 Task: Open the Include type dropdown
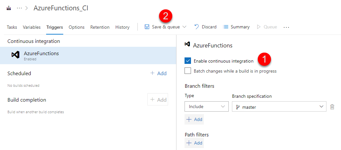206,106
